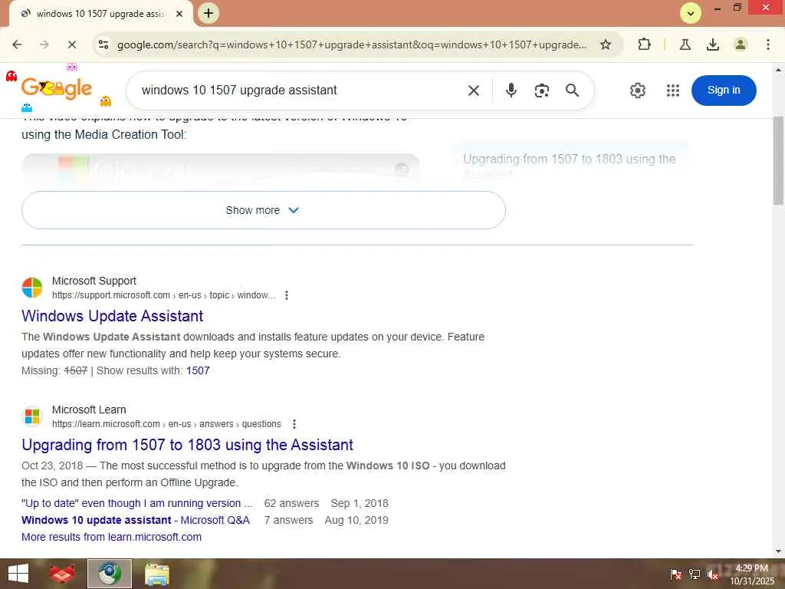Click in the Google search field
Viewport: 785px width, 589px height.
pos(301,90)
